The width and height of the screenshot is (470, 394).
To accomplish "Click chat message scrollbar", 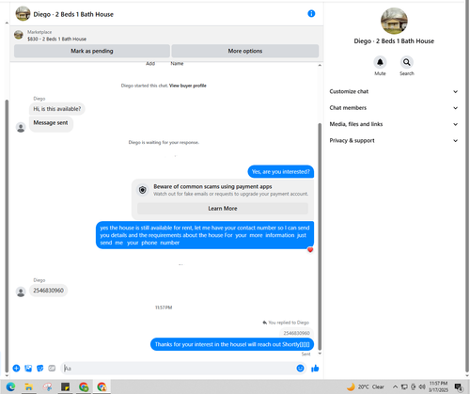I will pos(320,237).
